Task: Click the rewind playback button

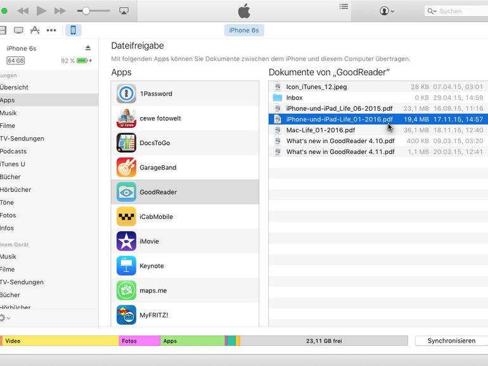Action: (23, 11)
